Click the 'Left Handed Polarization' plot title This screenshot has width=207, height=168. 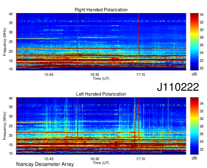tap(101, 94)
